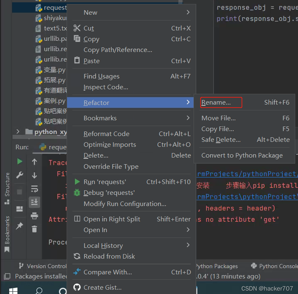298x294 pixels.
Task: Select Create Gist... entry
Action: [x=131, y=287]
